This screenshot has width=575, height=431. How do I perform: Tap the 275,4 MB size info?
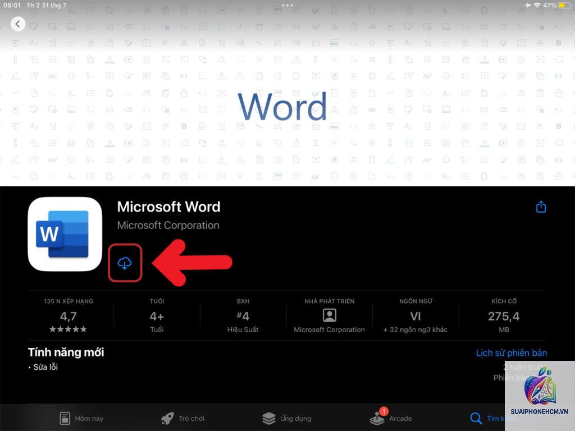click(504, 315)
